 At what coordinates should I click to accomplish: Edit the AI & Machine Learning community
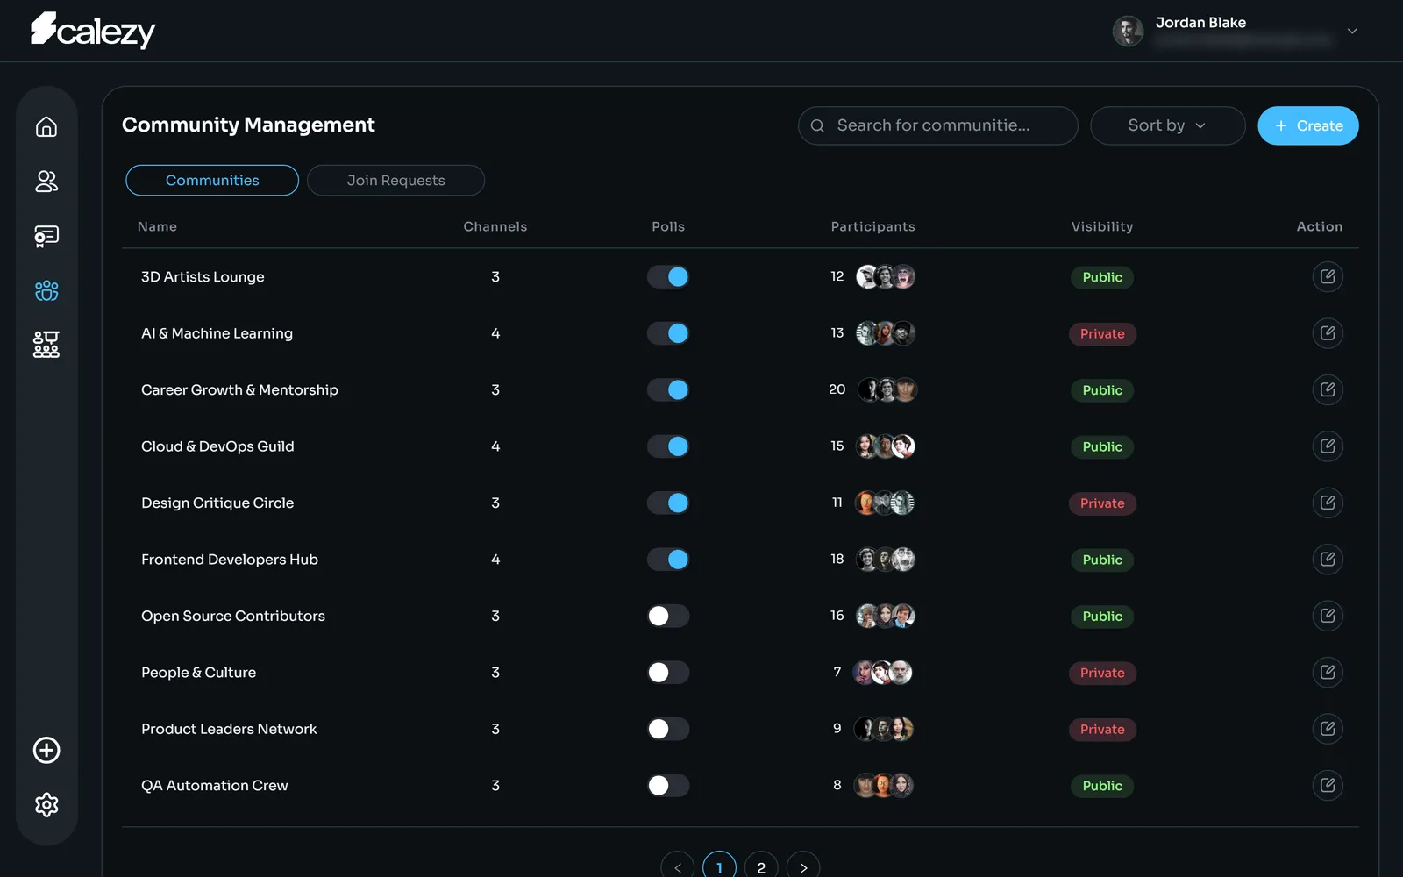[x=1328, y=333]
